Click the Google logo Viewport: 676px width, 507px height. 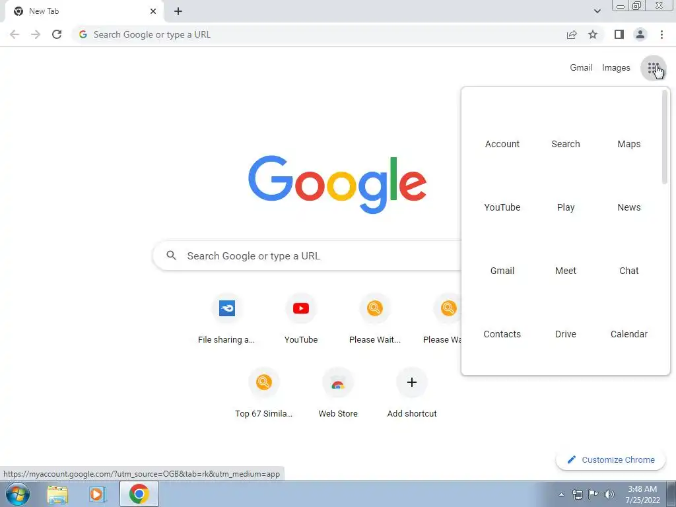tap(337, 185)
